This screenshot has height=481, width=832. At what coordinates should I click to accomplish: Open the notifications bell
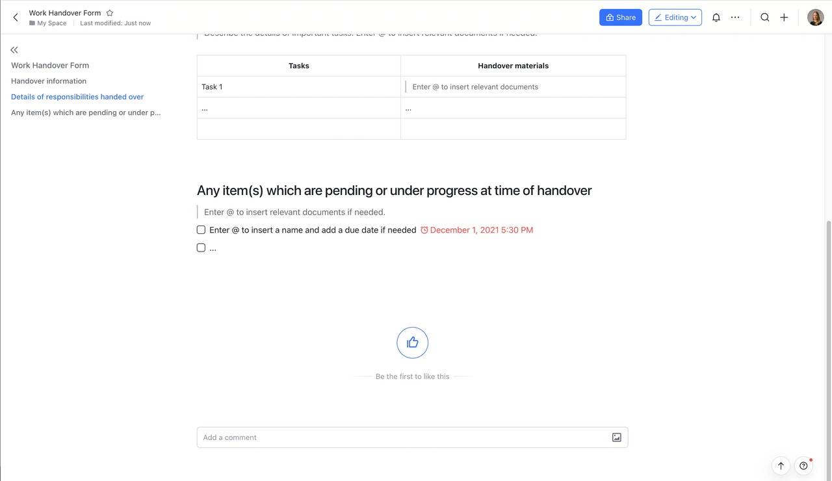coord(716,18)
